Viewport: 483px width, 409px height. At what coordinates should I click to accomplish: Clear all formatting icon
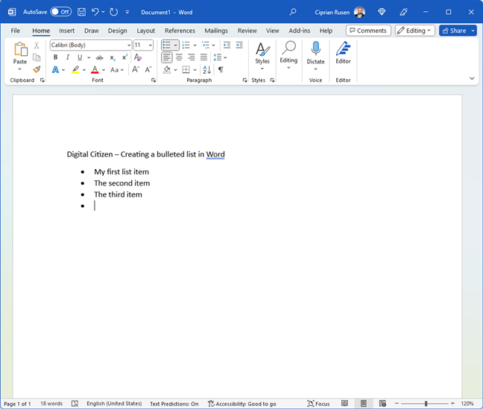click(x=138, y=57)
